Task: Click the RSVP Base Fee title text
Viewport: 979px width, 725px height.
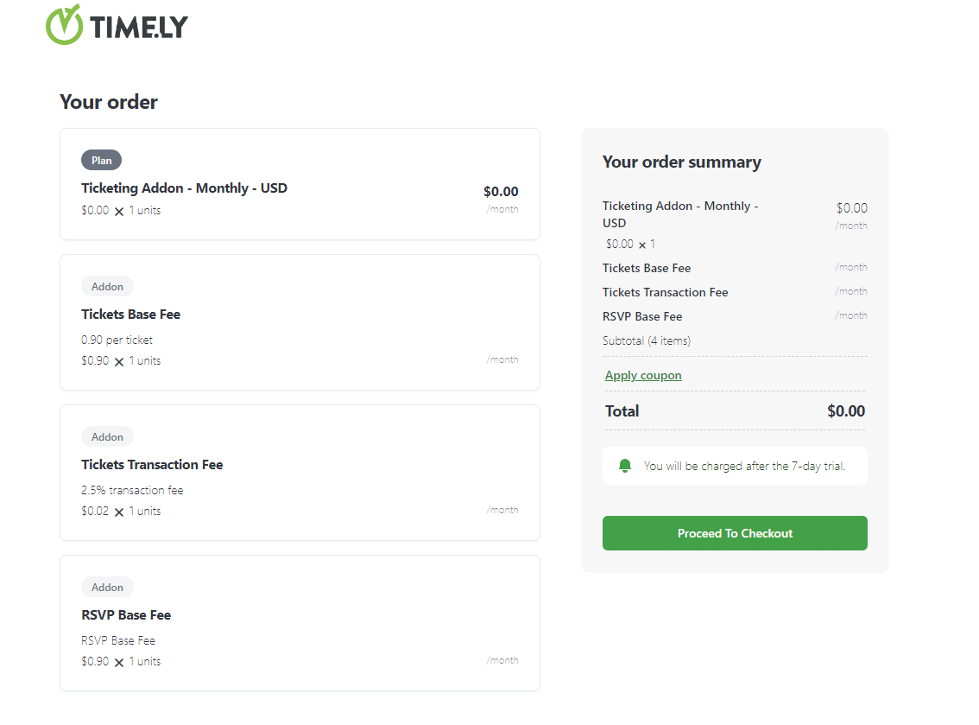Action: [x=125, y=614]
